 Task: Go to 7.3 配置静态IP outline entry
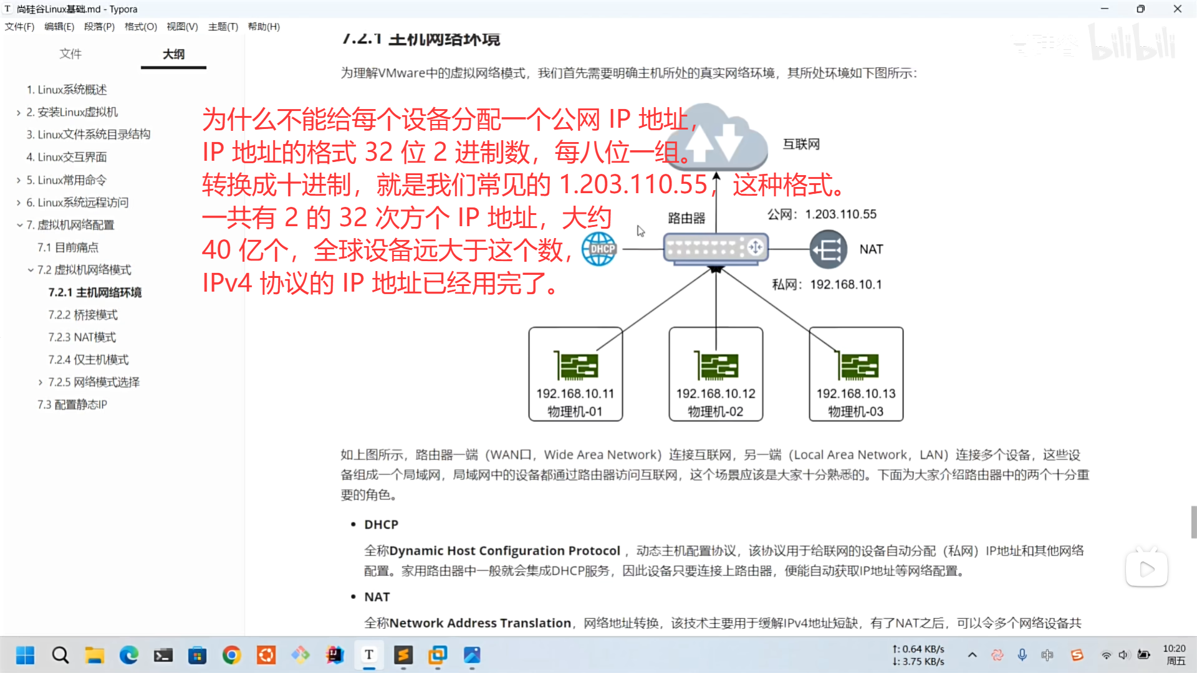(72, 404)
